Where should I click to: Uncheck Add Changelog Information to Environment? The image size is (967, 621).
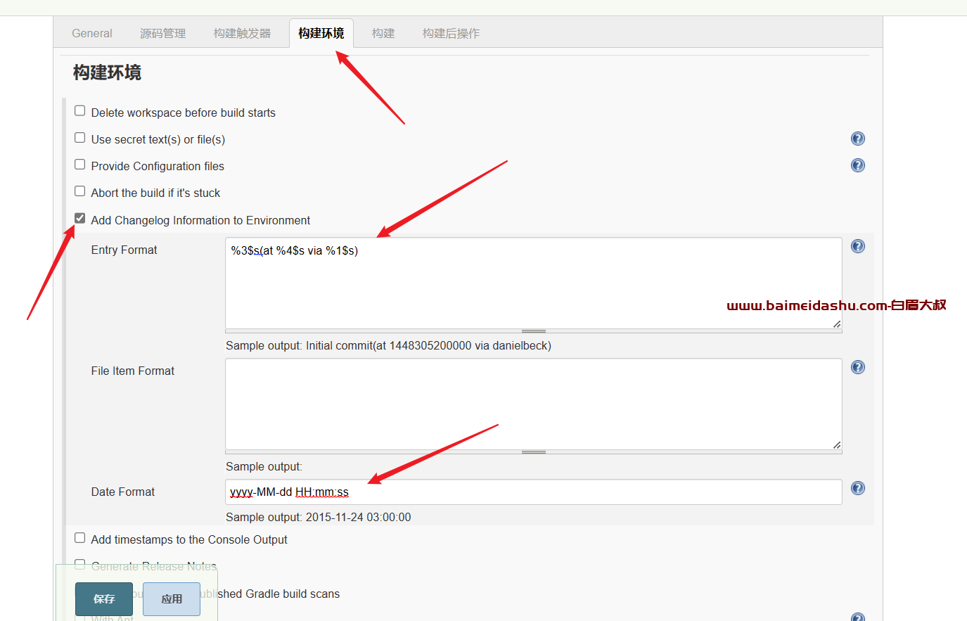[x=80, y=219]
